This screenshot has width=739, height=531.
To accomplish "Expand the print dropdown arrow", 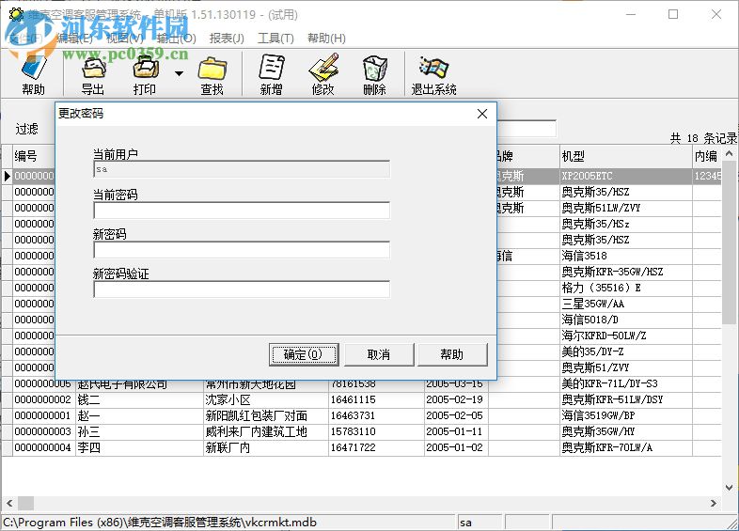I will [x=179, y=73].
